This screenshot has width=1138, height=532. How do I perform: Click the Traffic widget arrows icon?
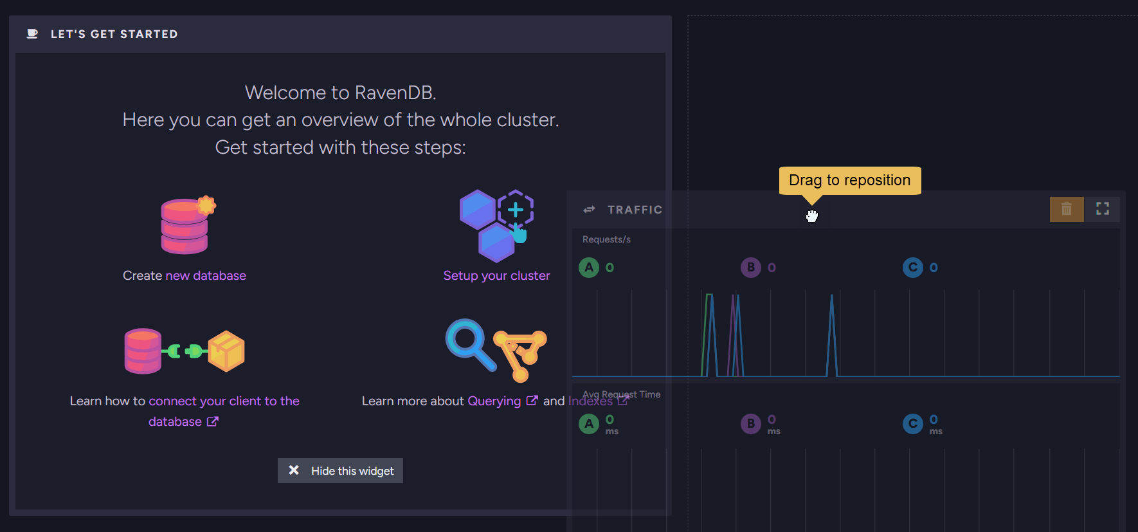click(589, 210)
